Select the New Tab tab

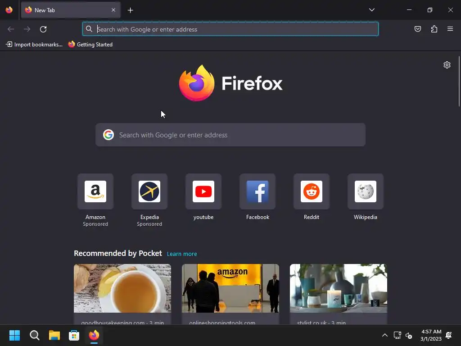tap(71, 10)
